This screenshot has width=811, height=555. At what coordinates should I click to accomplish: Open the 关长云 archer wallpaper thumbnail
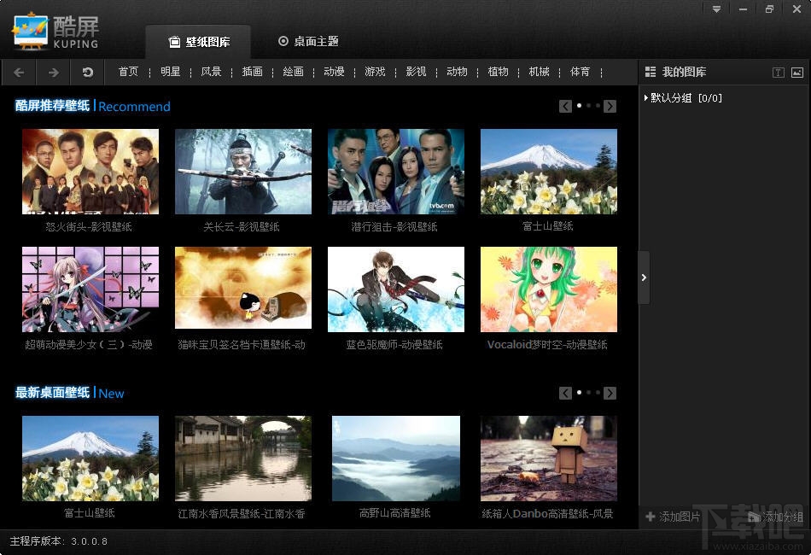[243, 172]
